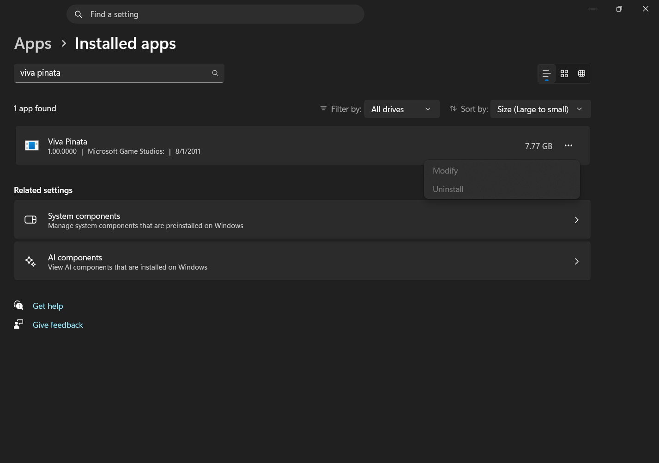659x463 pixels.
Task: Click the viva pinata search box
Action: coord(119,73)
